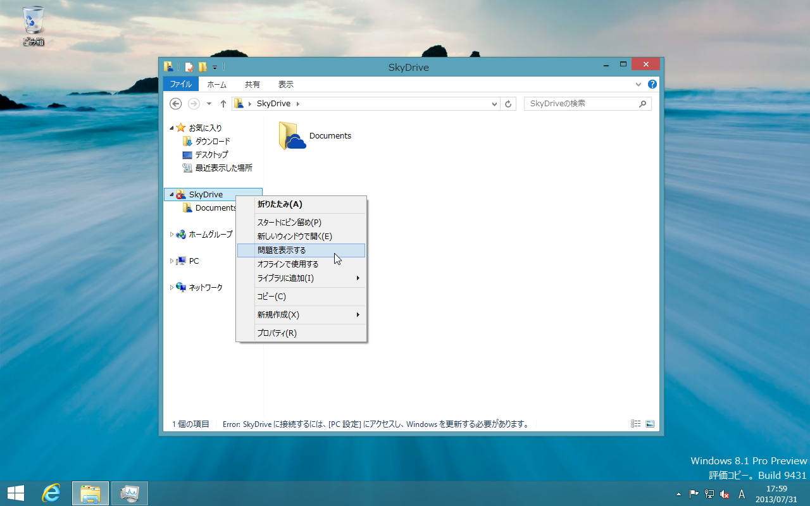Choose 新しいウィンドウで開く(E) from the context menu
Viewport: 810px width, 506px height.
301,237
